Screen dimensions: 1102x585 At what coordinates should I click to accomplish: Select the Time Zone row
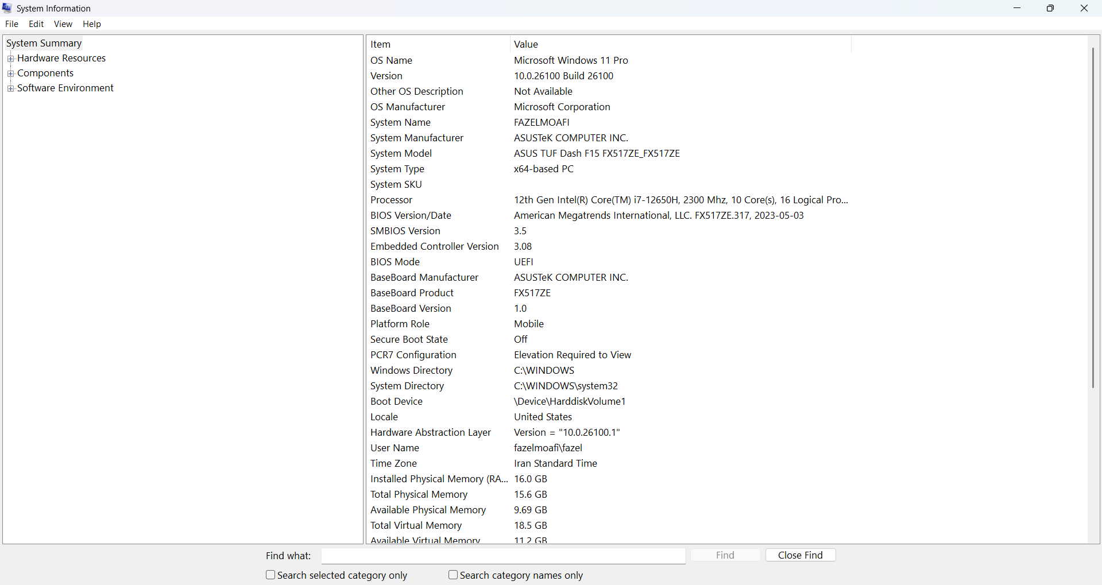(x=609, y=463)
